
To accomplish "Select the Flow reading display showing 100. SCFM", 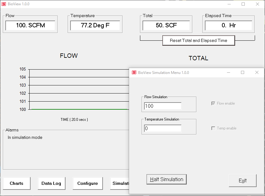I will click(x=31, y=25).
